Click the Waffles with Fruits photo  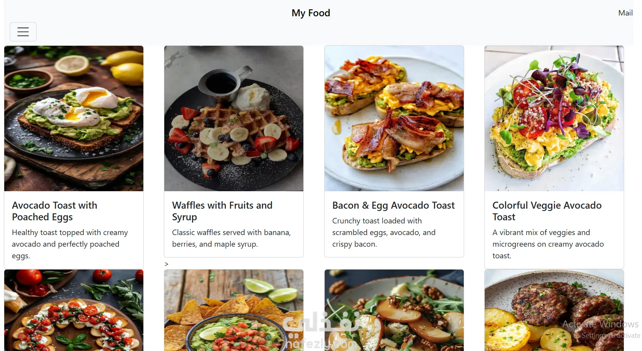[x=234, y=118]
